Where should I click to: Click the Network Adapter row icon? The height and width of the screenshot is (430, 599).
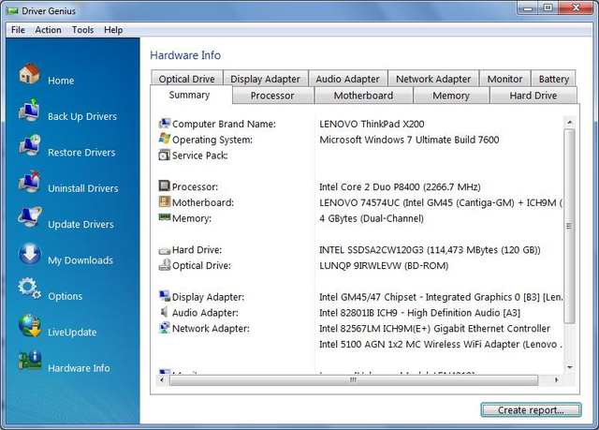[x=165, y=328]
